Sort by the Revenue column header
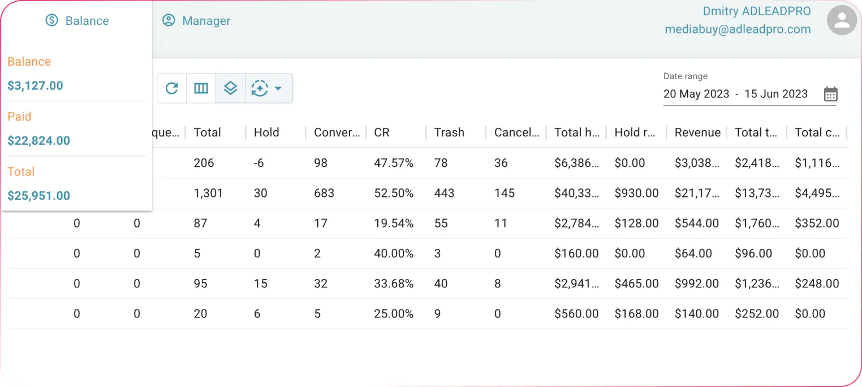The width and height of the screenshot is (862, 387). coord(697,132)
